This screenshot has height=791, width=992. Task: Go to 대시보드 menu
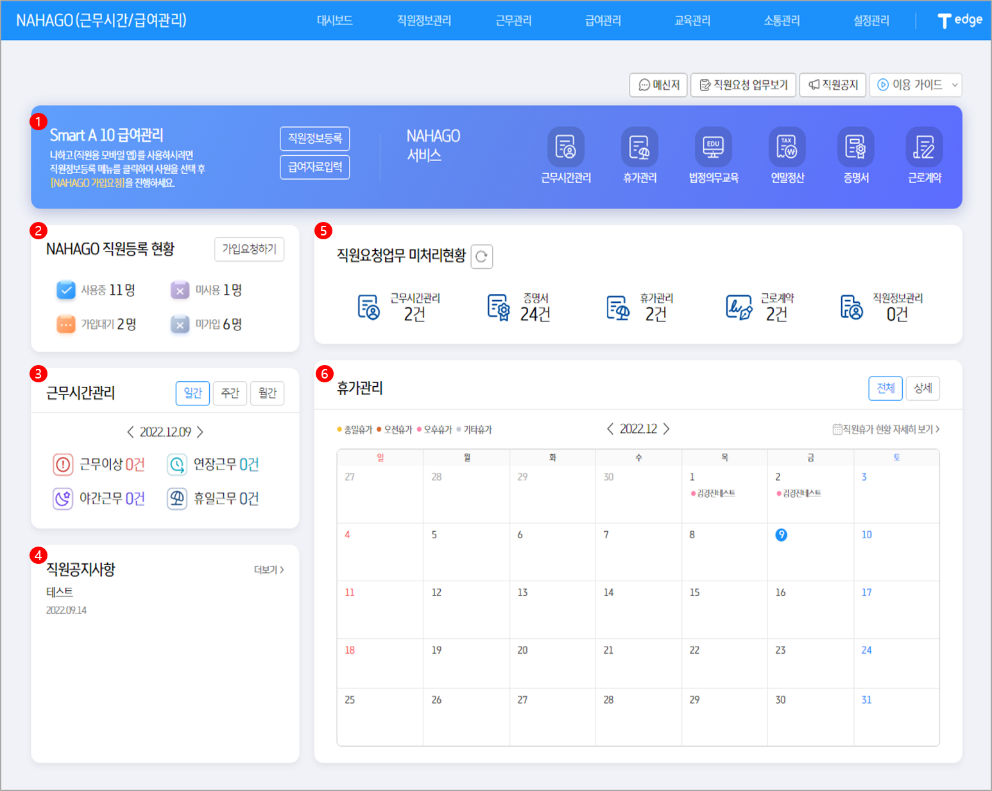(x=335, y=21)
